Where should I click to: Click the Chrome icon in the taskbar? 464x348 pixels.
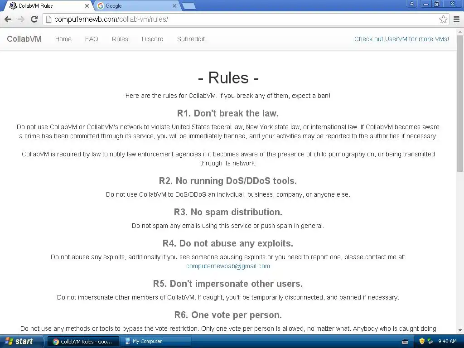click(55, 342)
